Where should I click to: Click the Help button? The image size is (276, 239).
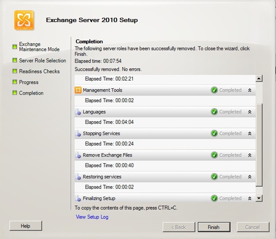pos(26,226)
